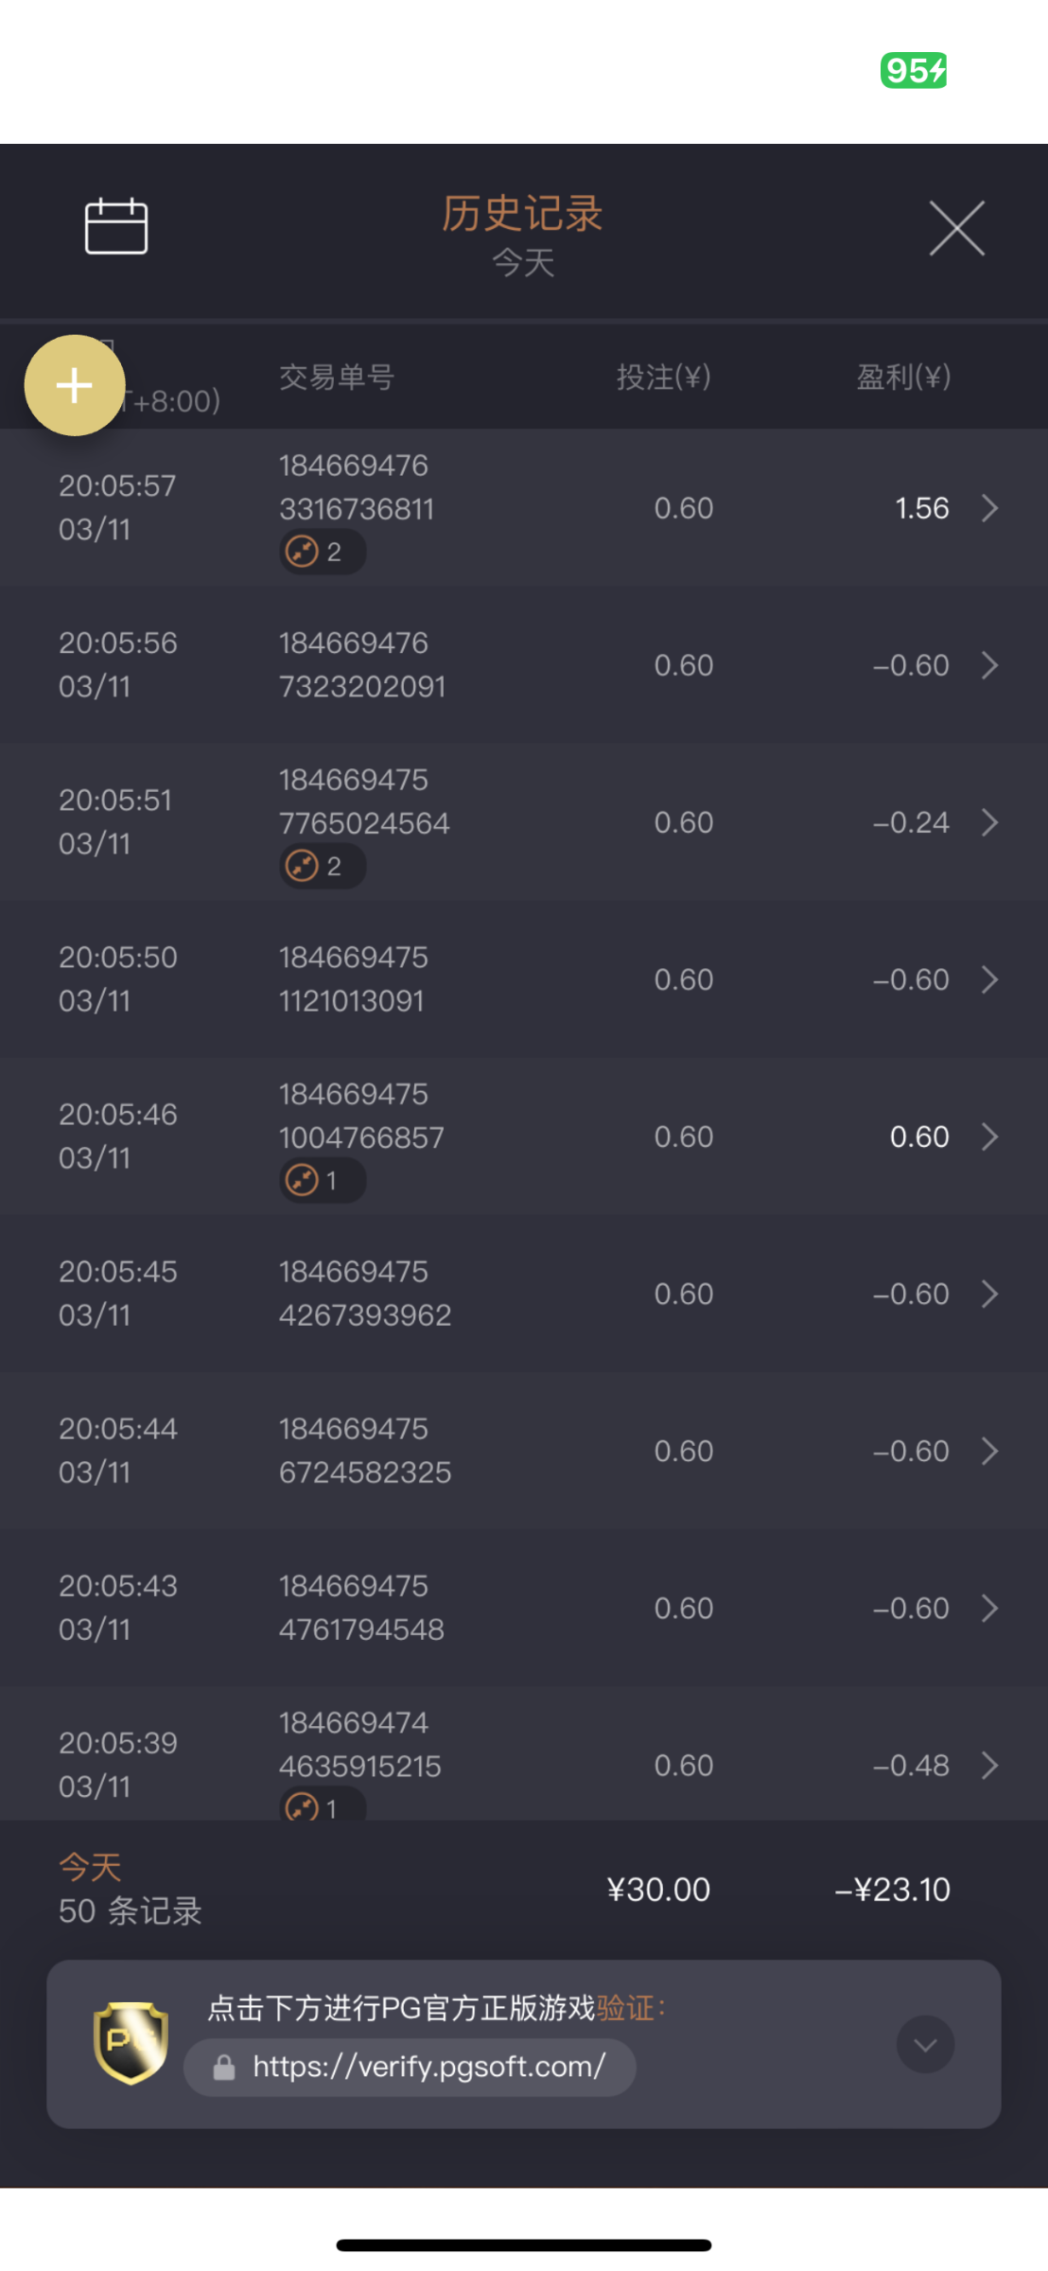
Task: Close the history records panel
Action: [x=956, y=228]
